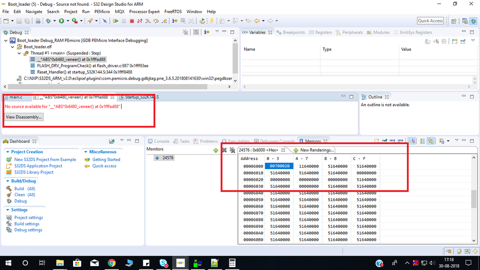The height and width of the screenshot is (270, 480).
Task: Open the Processor Expert menu
Action: pyautogui.click(x=144, y=12)
